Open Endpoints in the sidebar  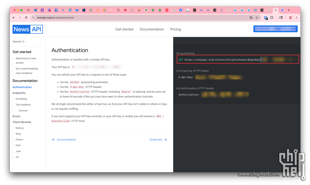(x=19, y=93)
